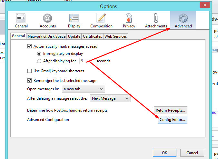Open the Accounts options pane
218x159 pixels.
(x=48, y=20)
